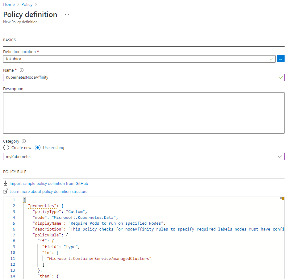Click the blue definition location picker button
This screenshot has width=292, height=279.
(x=281, y=59)
